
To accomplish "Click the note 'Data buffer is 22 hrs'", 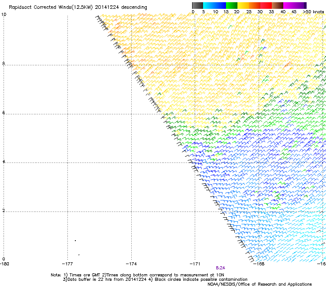I will [x=90, y=279].
